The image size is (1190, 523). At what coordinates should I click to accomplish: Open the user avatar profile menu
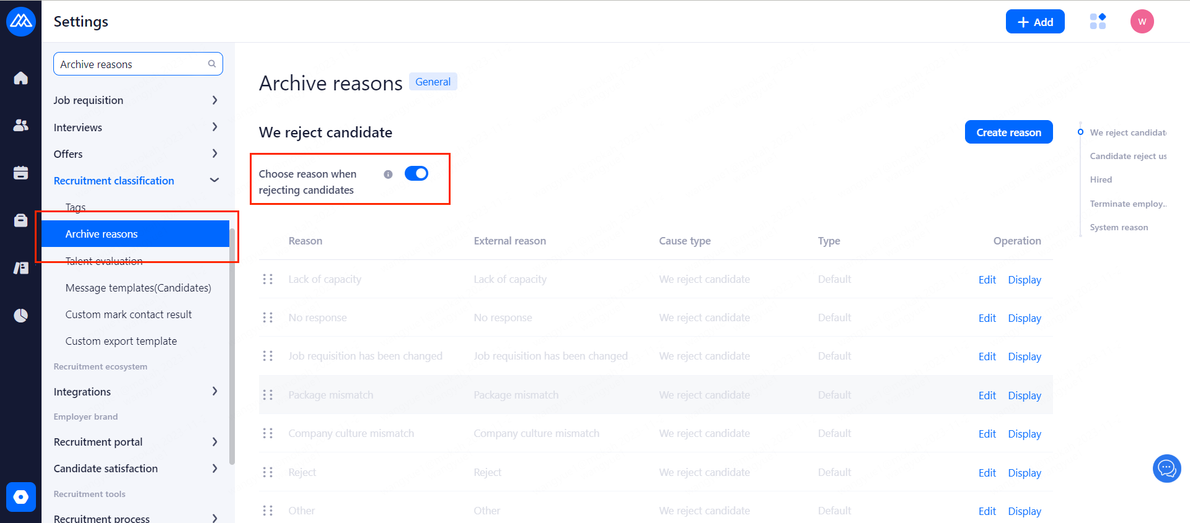point(1142,22)
